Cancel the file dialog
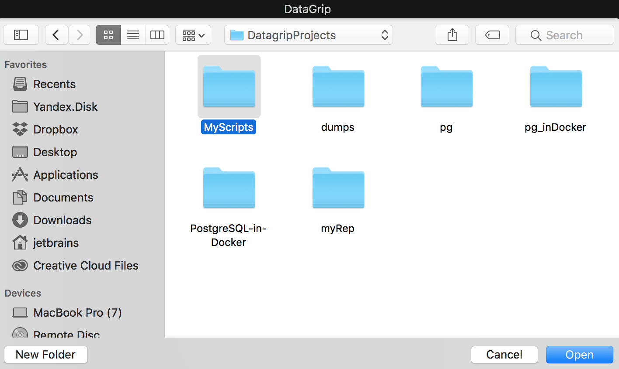Screen dimensions: 619x369 click(504, 355)
